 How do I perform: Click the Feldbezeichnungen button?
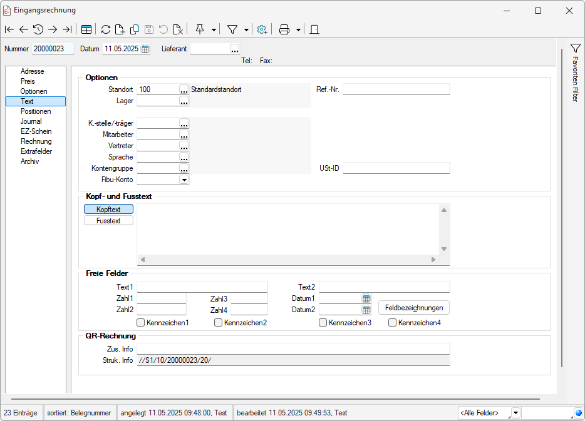coord(413,308)
